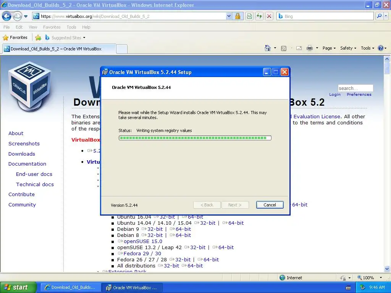The image size is (391, 293).
Task: Switch to Oracle VM VirtualBox taskbar item
Action: [132, 288]
